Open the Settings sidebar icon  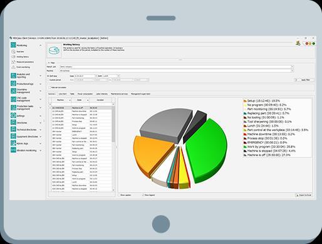tap(13, 115)
